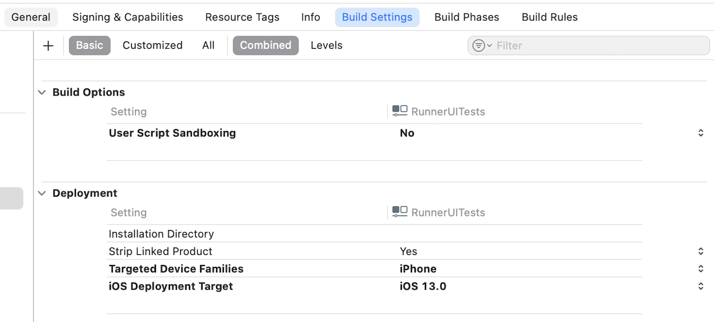Collapse the Build Options section
Viewport: 714px width, 322px height.
41,92
